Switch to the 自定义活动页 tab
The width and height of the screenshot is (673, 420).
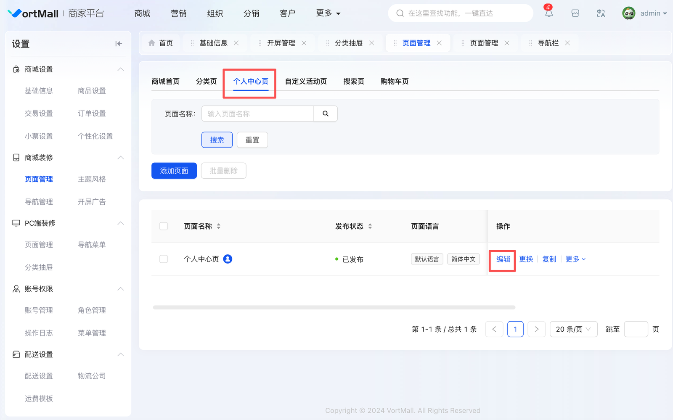(306, 81)
